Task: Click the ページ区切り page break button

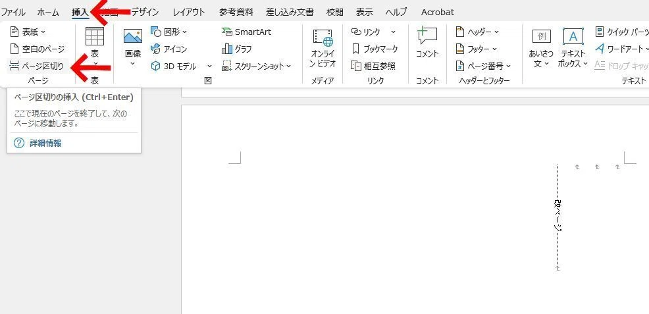Action: pos(37,66)
